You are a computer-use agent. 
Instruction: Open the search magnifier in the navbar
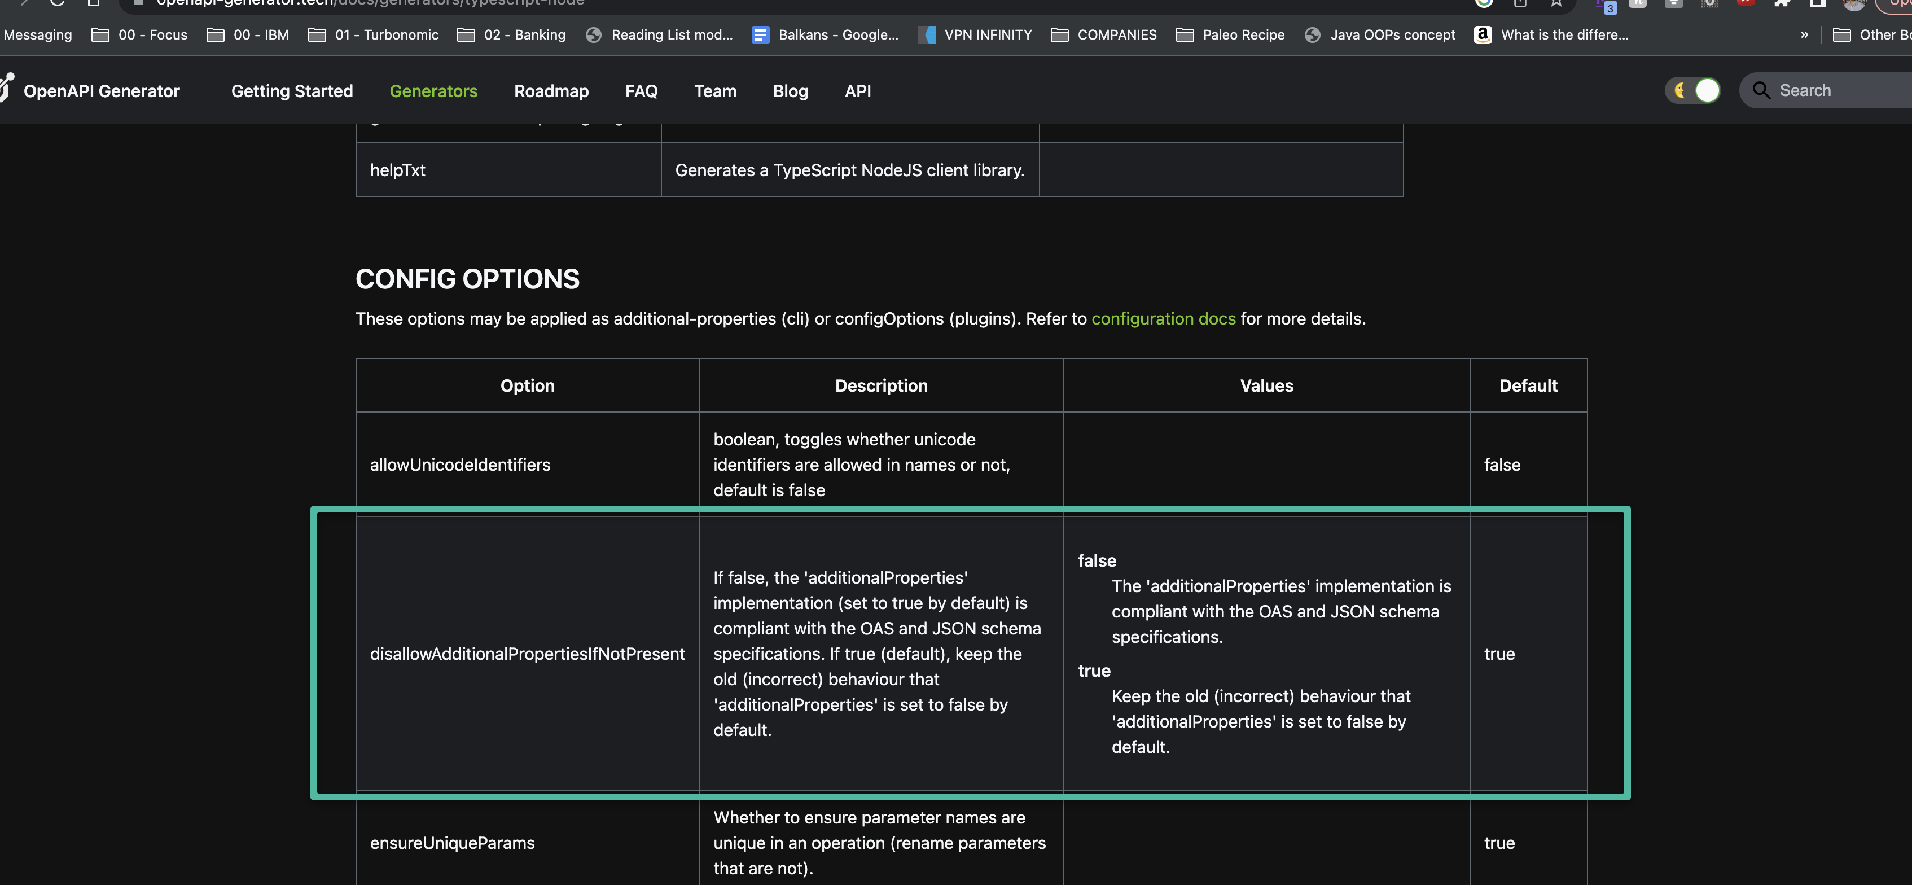[x=1761, y=90]
